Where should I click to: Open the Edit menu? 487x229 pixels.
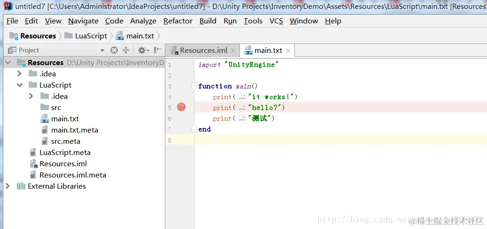31,21
